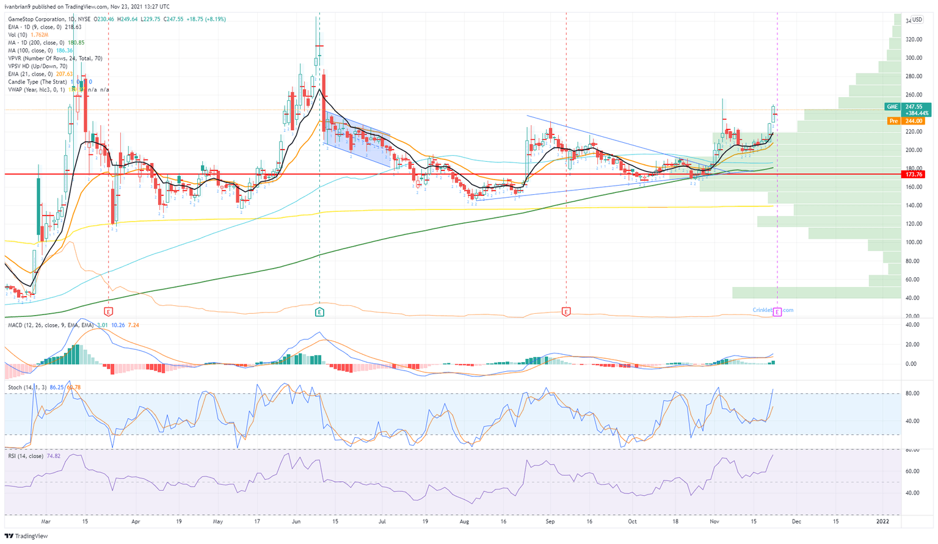Click the 320.00 price axis label
This screenshot has width=938, height=544.
point(914,40)
